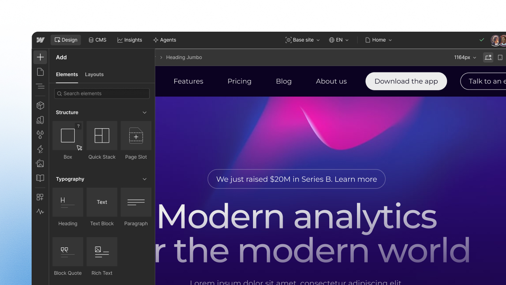Open the activity pulse icon in sidebar
506x285 pixels.
[x=40, y=212]
